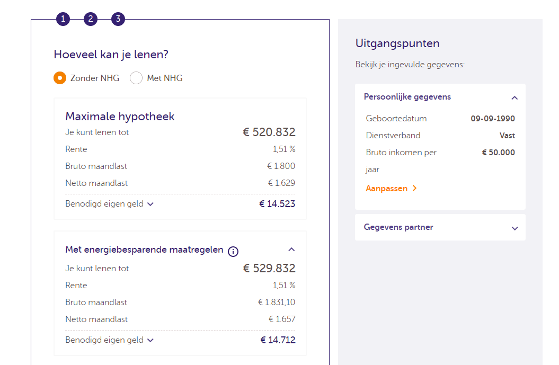
Task: Open info icon beside energiebesparende maatregelen
Action: click(x=233, y=252)
